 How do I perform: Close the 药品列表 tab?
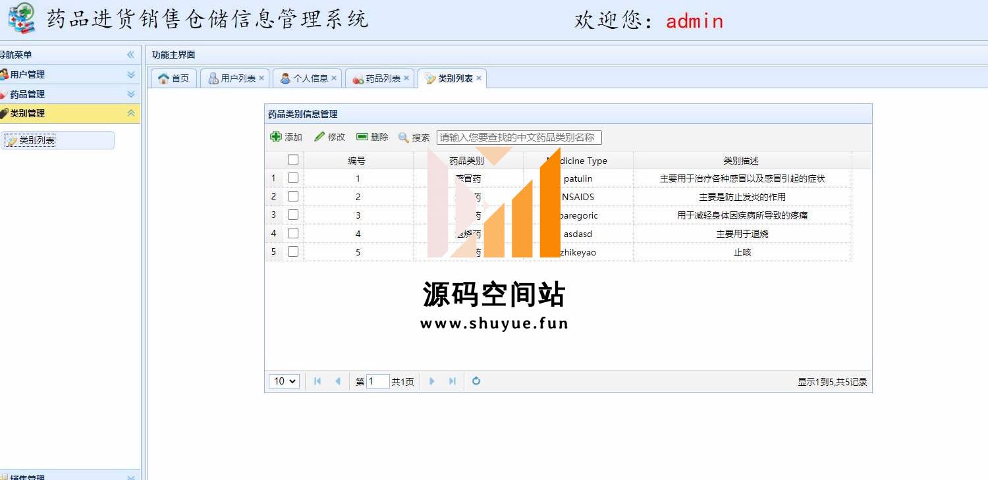coord(406,78)
